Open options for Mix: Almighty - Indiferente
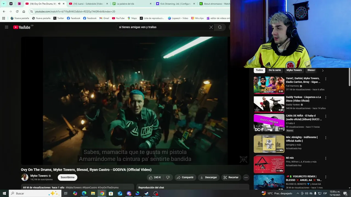Viewport: 351px width, 197px height. [326, 138]
